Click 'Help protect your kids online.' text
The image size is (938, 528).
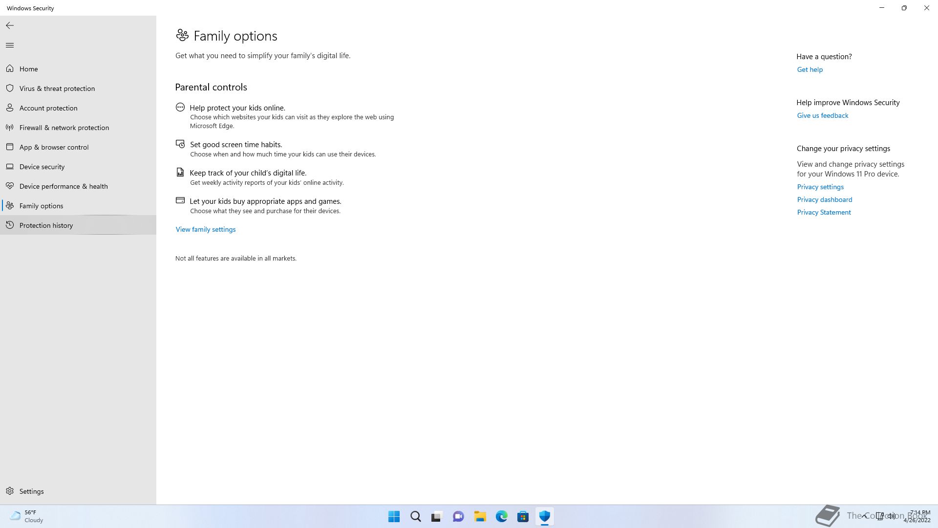237,108
